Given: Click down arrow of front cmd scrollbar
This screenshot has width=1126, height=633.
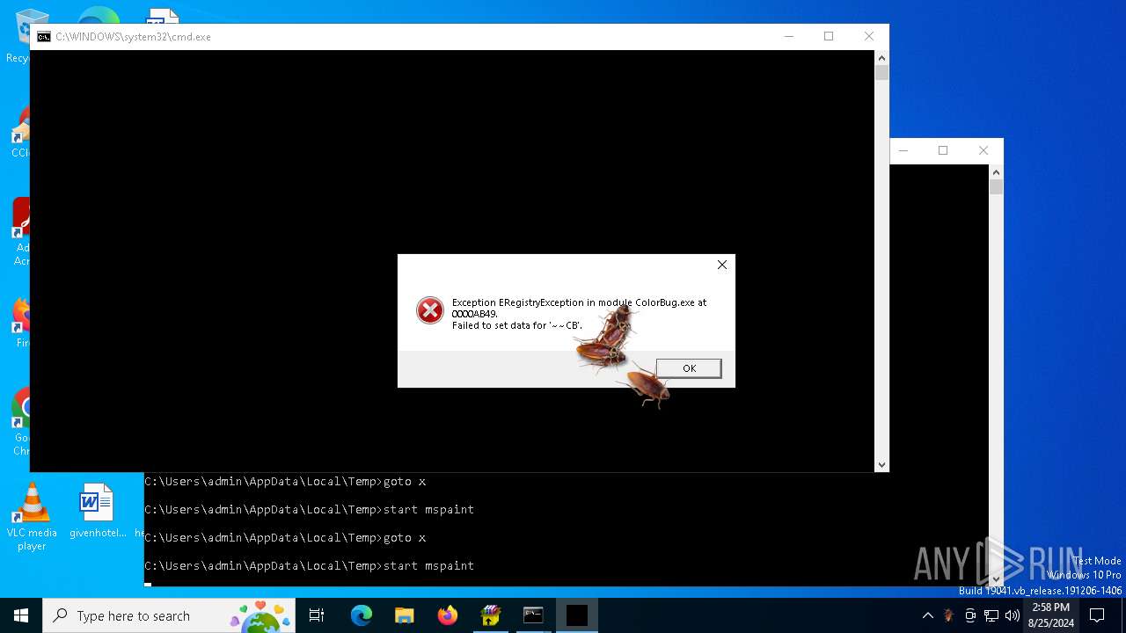Looking at the screenshot, I should tap(881, 465).
